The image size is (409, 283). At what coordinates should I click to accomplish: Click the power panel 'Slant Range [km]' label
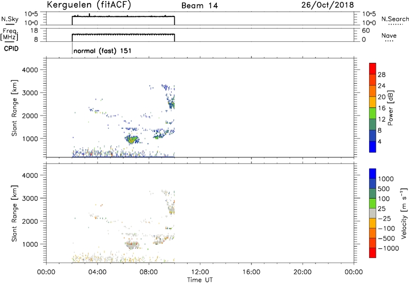tap(14, 108)
